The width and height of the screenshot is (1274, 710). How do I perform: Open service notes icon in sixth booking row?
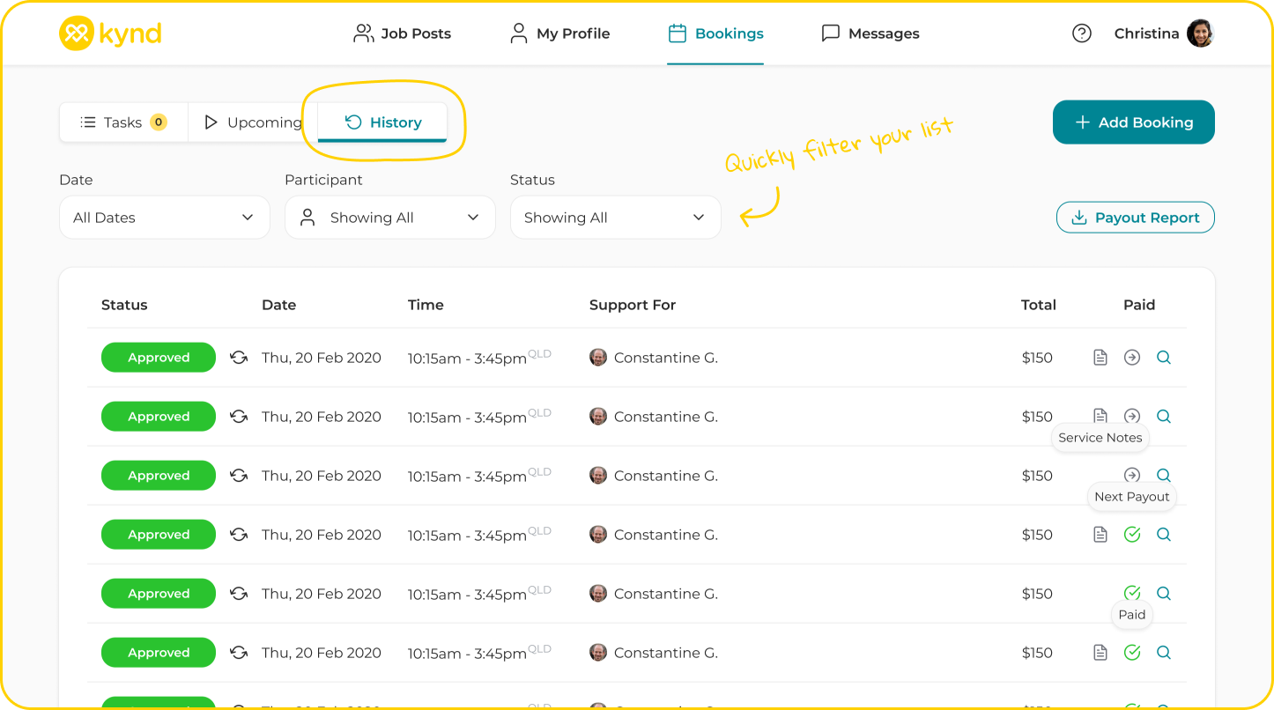coord(1100,653)
